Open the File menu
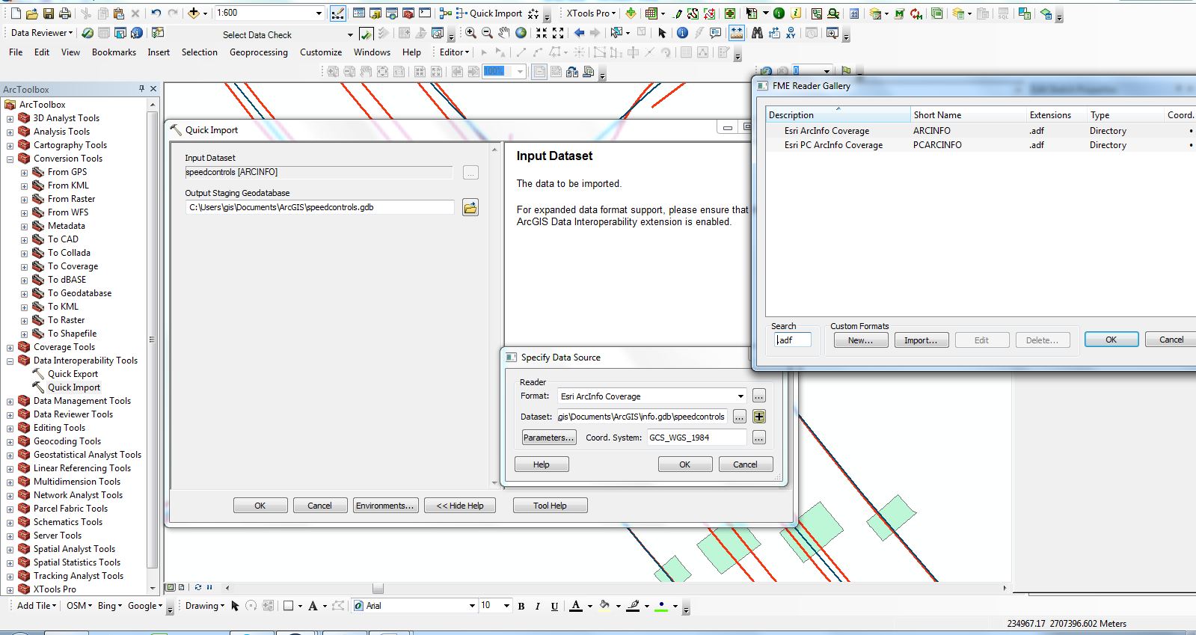Viewport: 1196px width, 635px height. (x=16, y=52)
